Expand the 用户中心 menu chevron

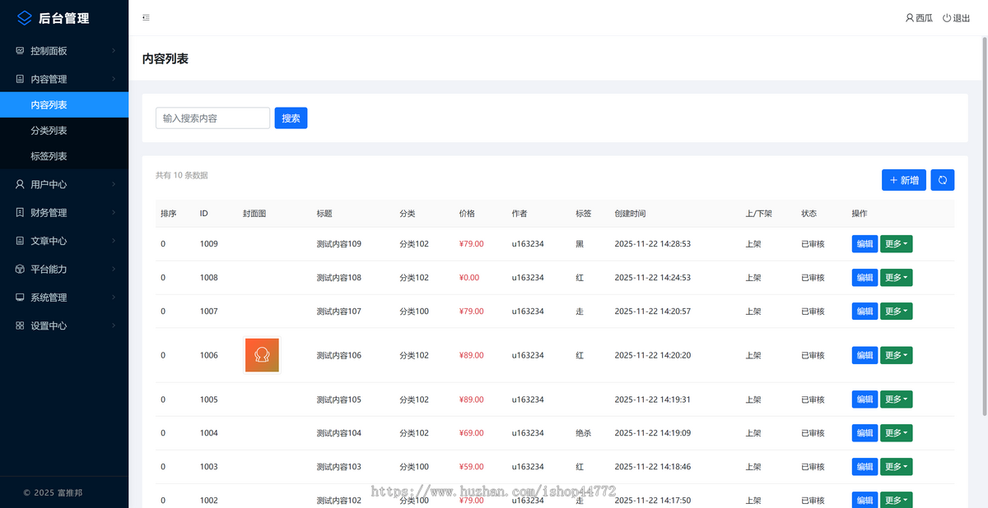(x=114, y=184)
